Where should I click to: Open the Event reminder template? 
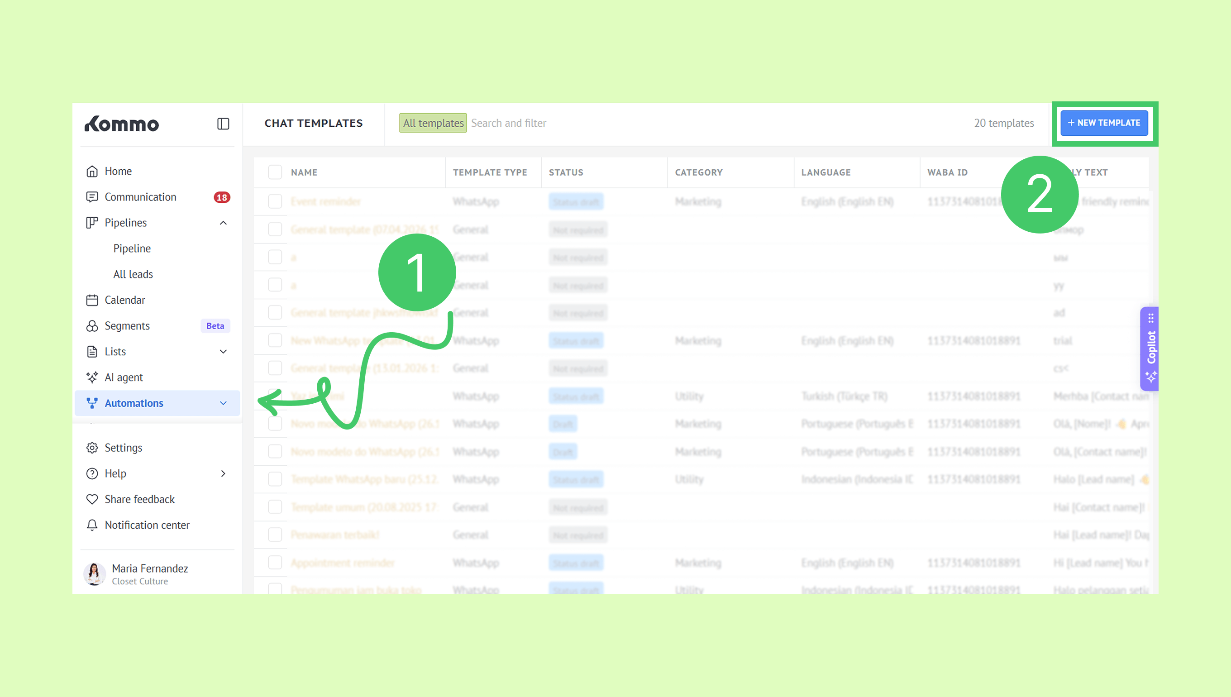(x=326, y=201)
